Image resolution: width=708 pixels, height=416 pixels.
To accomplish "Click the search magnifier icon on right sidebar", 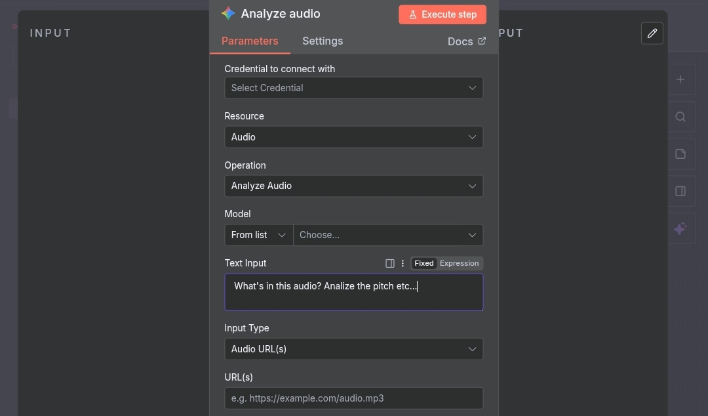I will tap(680, 117).
